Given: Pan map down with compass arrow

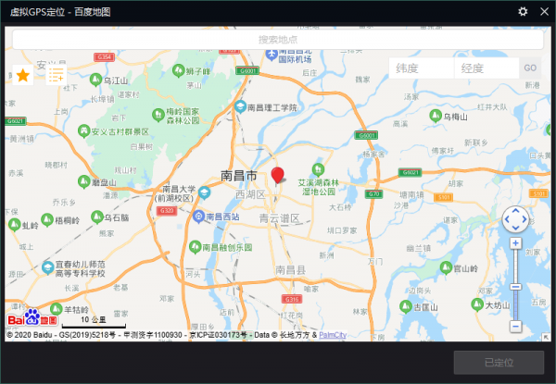Looking at the screenshot, I should [x=515, y=228].
